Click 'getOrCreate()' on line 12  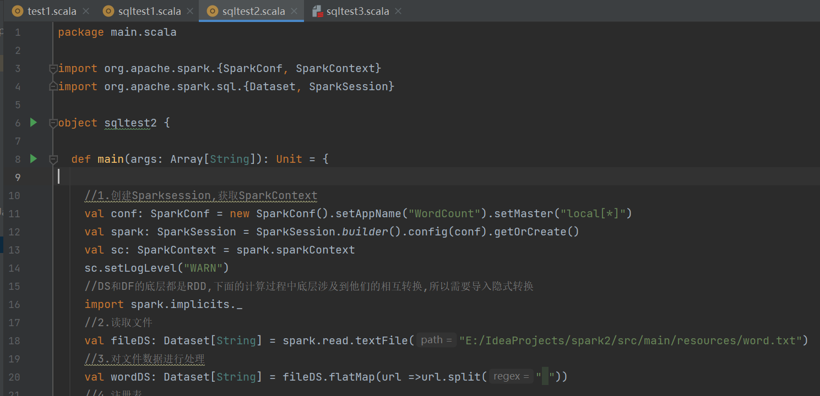click(537, 232)
